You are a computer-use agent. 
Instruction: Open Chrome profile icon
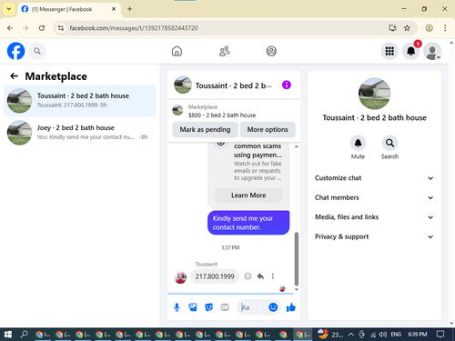(429, 28)
